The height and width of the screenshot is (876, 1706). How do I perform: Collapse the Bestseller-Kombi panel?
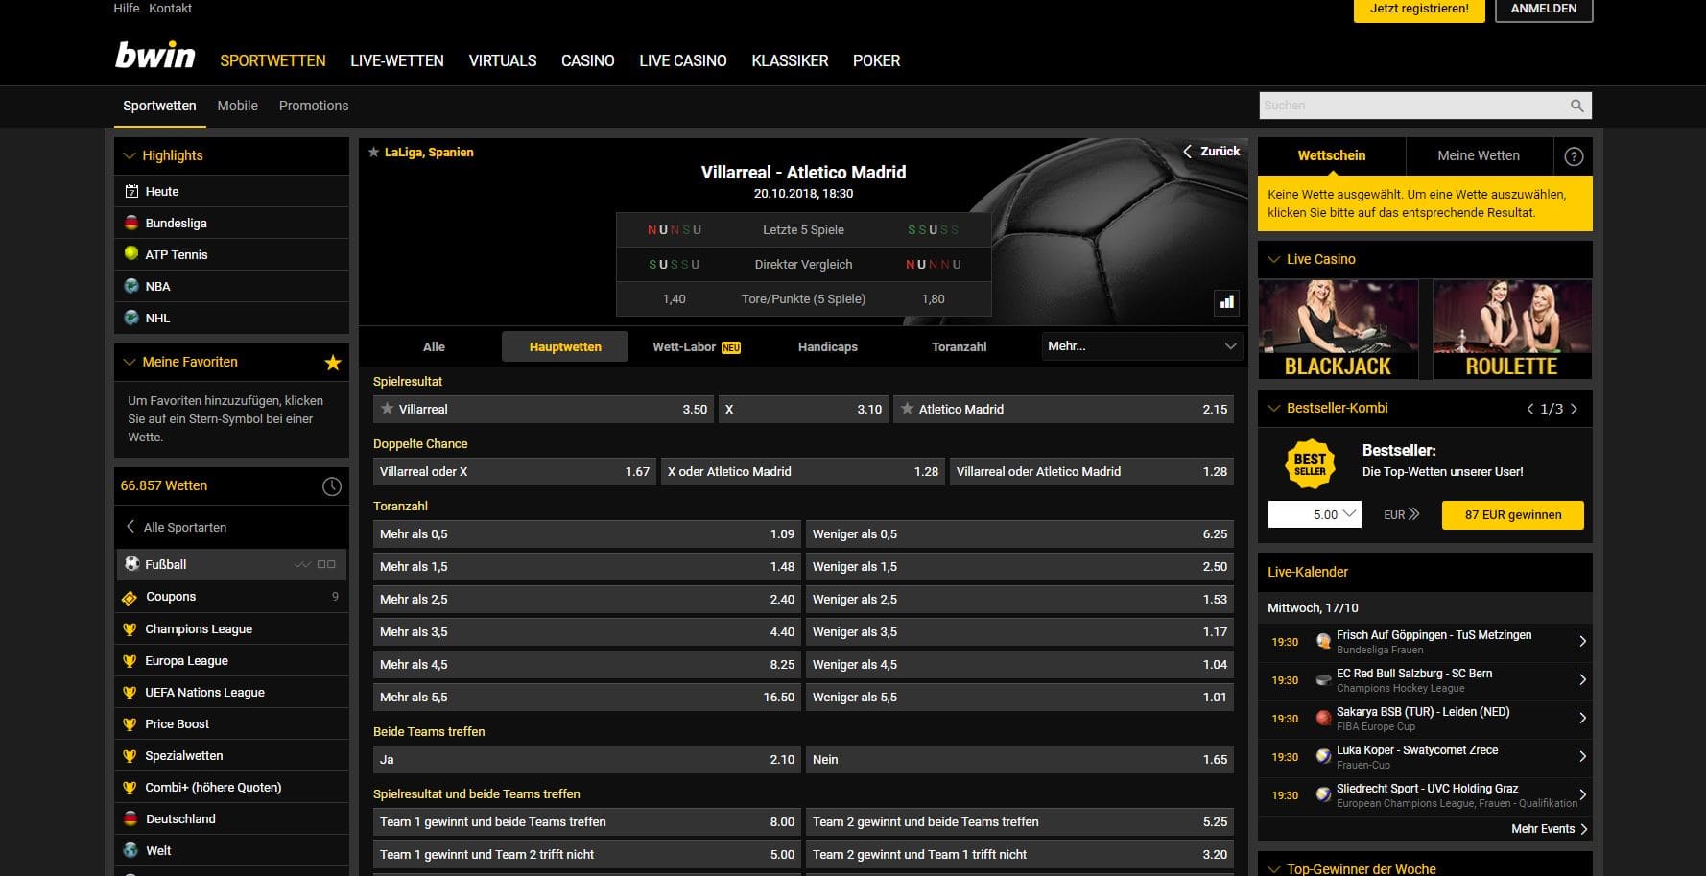coord(1273,408)
